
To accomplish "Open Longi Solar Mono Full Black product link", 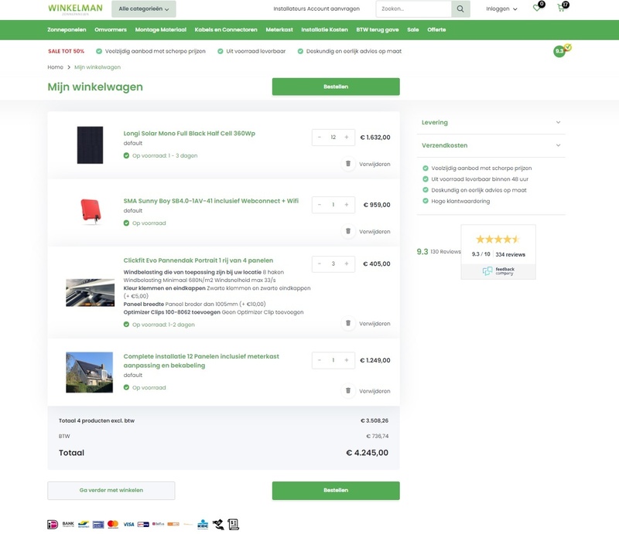I will [x=189, y=133].
